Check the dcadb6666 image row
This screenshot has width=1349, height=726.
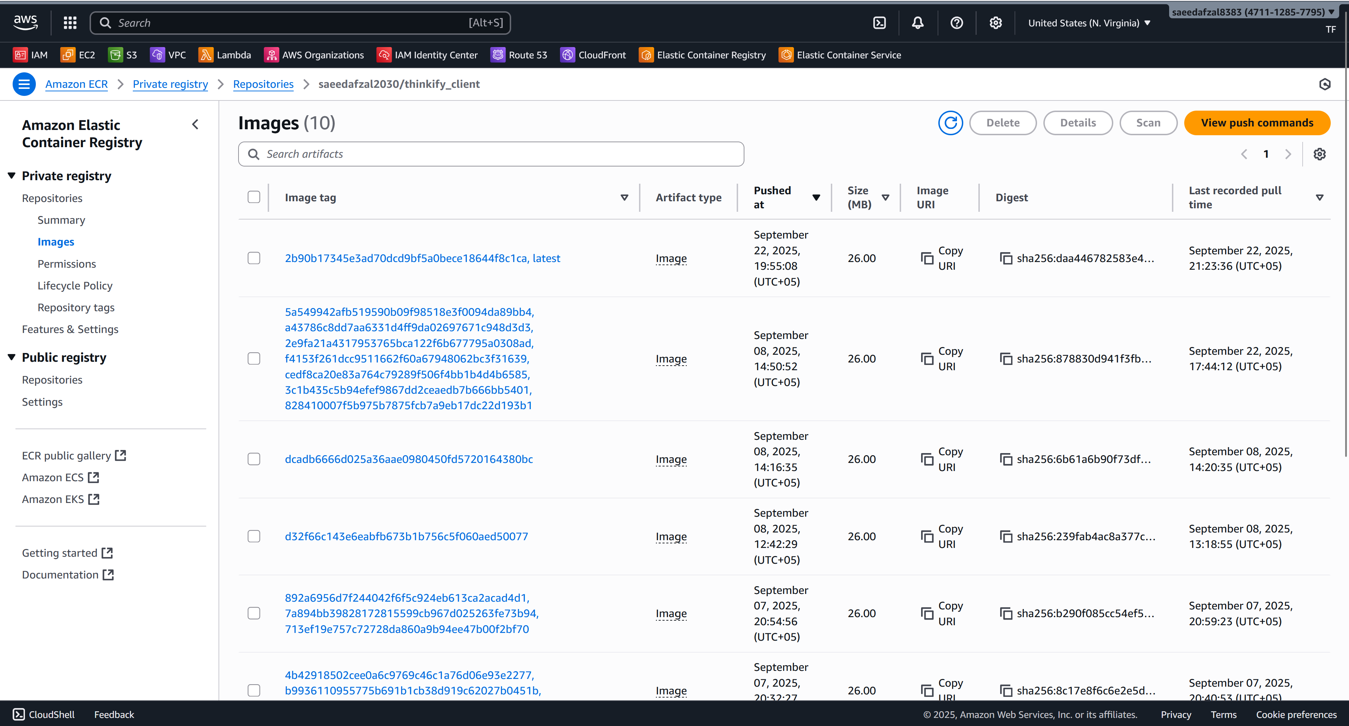coord(253,458)
